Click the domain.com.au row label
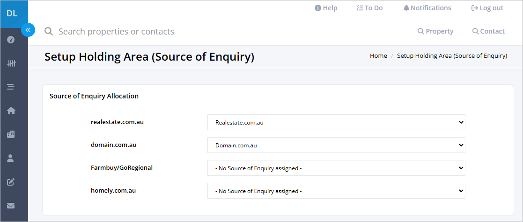523x222 pixels. click(x=113, y=145)
